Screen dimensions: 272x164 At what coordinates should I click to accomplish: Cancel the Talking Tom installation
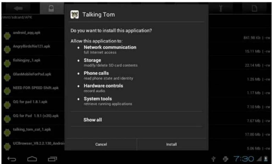coord(101,144)
